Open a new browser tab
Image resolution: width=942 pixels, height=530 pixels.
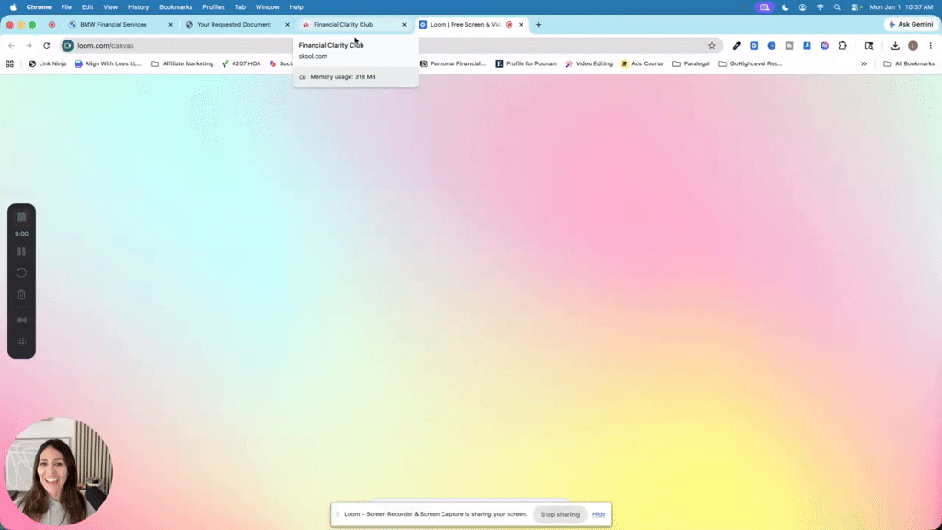(538, 25)
